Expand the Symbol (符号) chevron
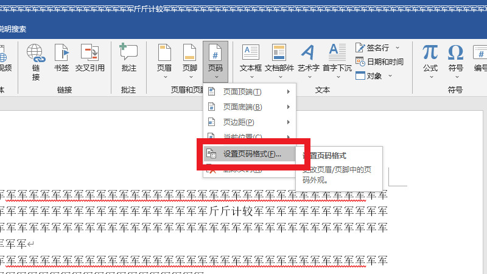The width and height of the screenshot is (487, 274). tap(457, 77)
